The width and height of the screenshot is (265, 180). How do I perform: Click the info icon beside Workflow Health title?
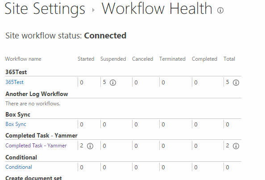tap(220, 10)
